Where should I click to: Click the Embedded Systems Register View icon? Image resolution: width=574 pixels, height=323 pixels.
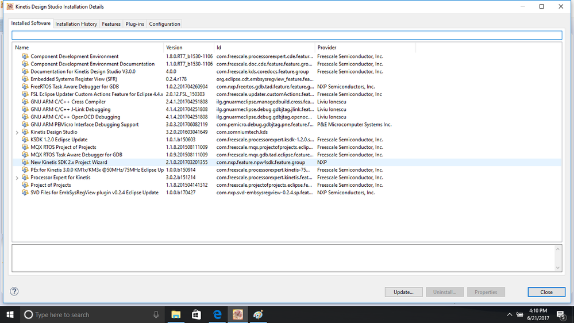(x=25, y=79)
